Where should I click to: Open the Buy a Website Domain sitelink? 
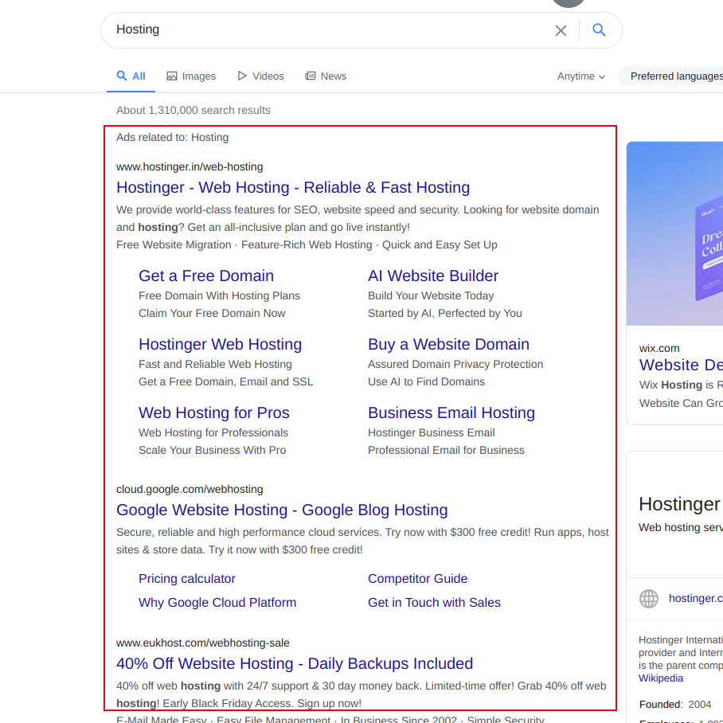point(448,345)
